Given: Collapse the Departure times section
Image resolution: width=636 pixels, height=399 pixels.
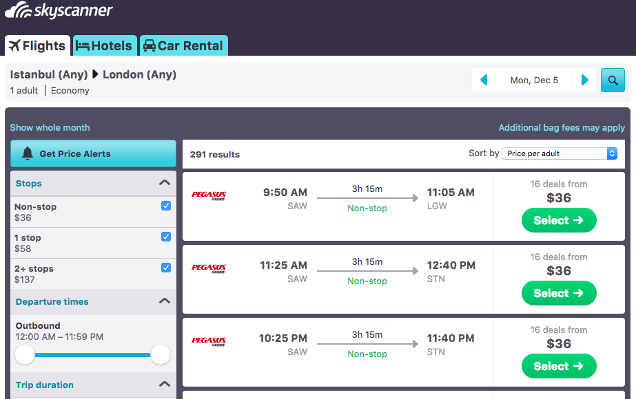Looking at the screenshot, I should coord(164,301).
